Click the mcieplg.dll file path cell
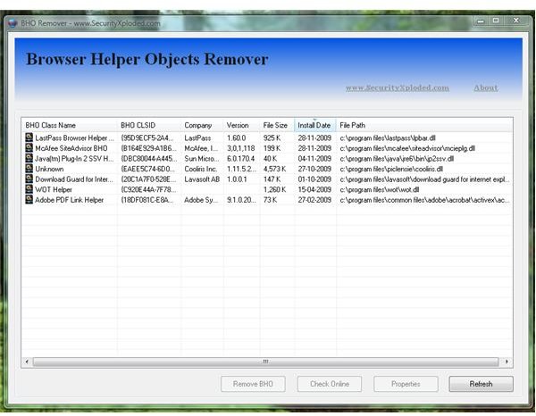The width and height of the screenshot is (536, 416). coord(407,148)
